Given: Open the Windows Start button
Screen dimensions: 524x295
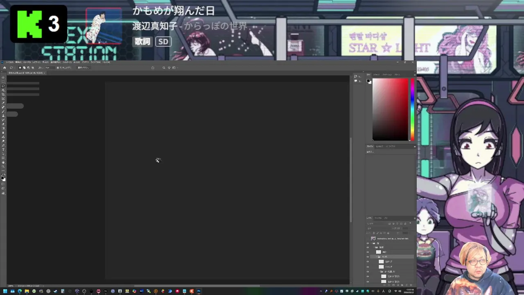Looking at the screenshot, I should coord(5,291).
